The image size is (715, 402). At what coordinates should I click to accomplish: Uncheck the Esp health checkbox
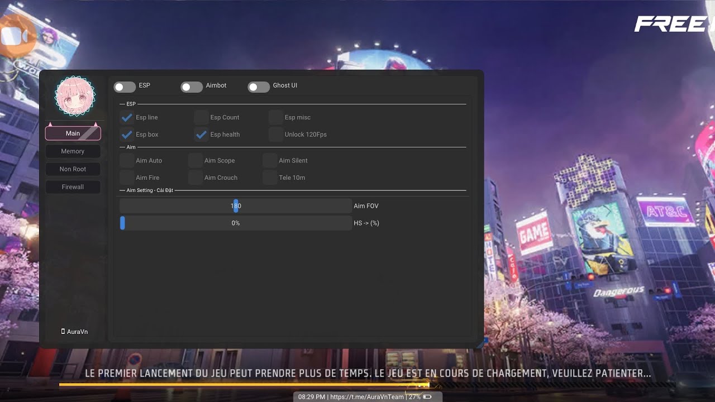pos(201,135)
